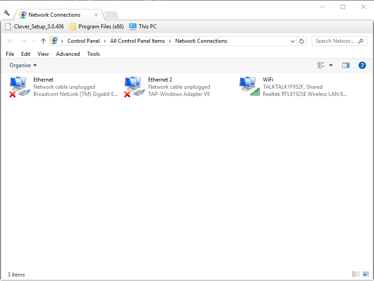Open the Organise dropdown
This screenshot has height=281, width=374.
click(x=23, y=65)
